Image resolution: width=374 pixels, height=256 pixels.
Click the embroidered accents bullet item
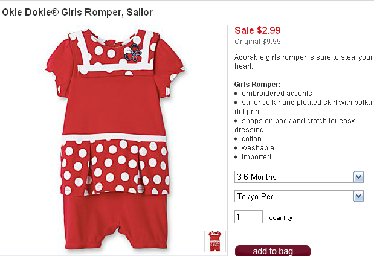pos(277,94)
